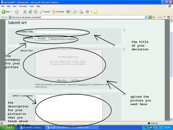Viewport: 173px width, 130px height.
Task: Open help icon beside Deviation Title section
Action: 124,30
